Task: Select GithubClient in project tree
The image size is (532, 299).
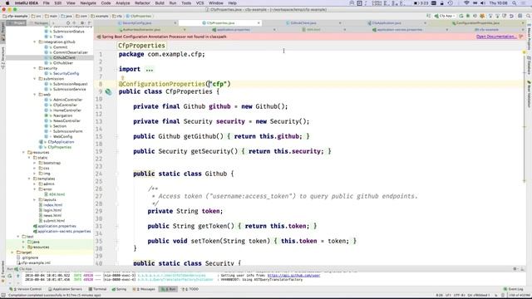Action: pyautogui.click(x=64, y=57)
